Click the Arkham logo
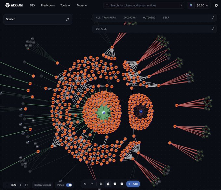 click(14, 5)
